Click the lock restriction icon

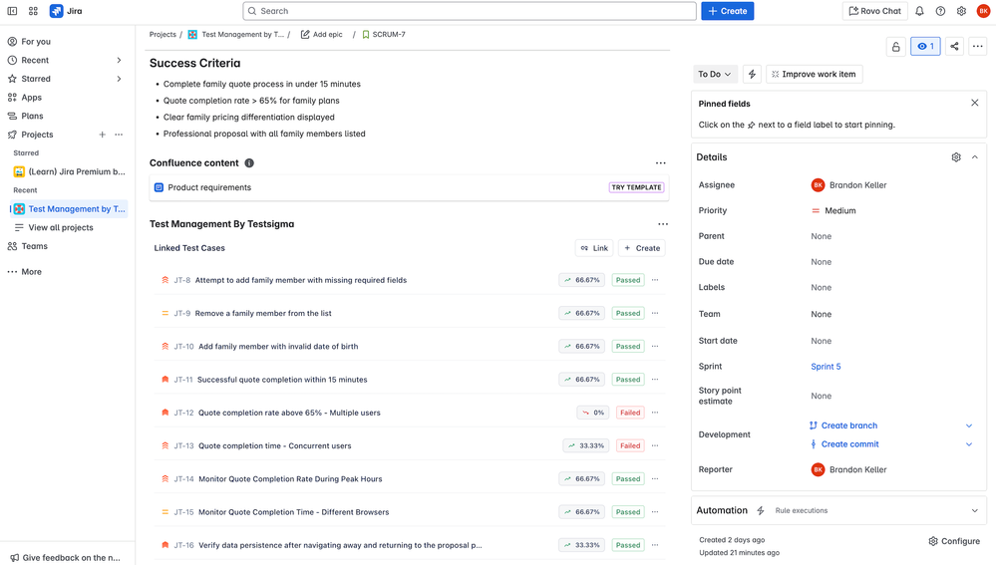pyautogui.click(x=895, y=47)
